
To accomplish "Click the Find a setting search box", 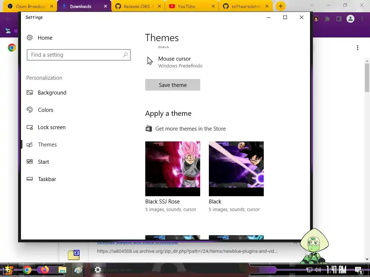I will pos(78,55).
